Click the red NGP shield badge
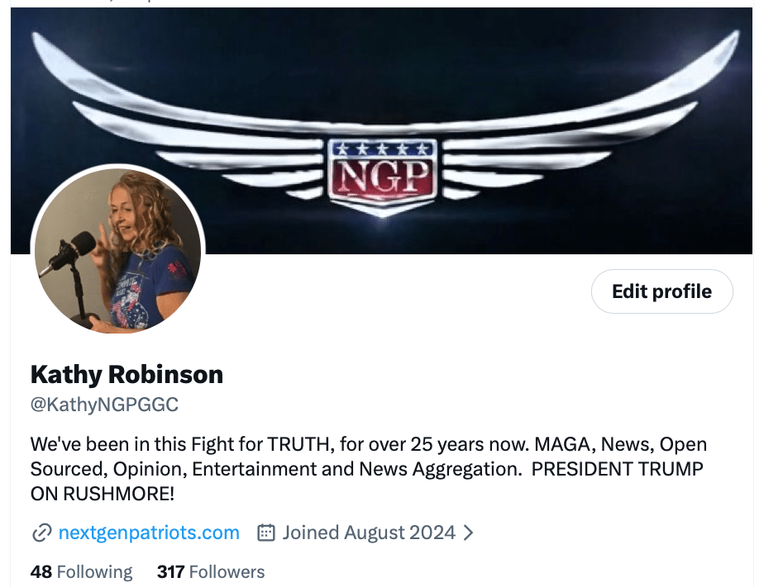 tap(383, 176)
